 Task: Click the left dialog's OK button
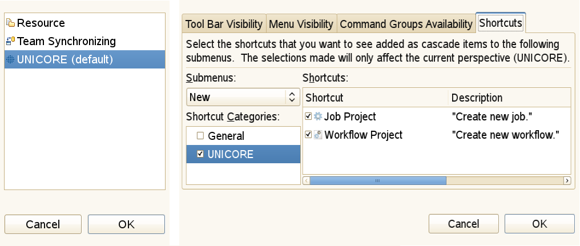[x=126, y=224]
